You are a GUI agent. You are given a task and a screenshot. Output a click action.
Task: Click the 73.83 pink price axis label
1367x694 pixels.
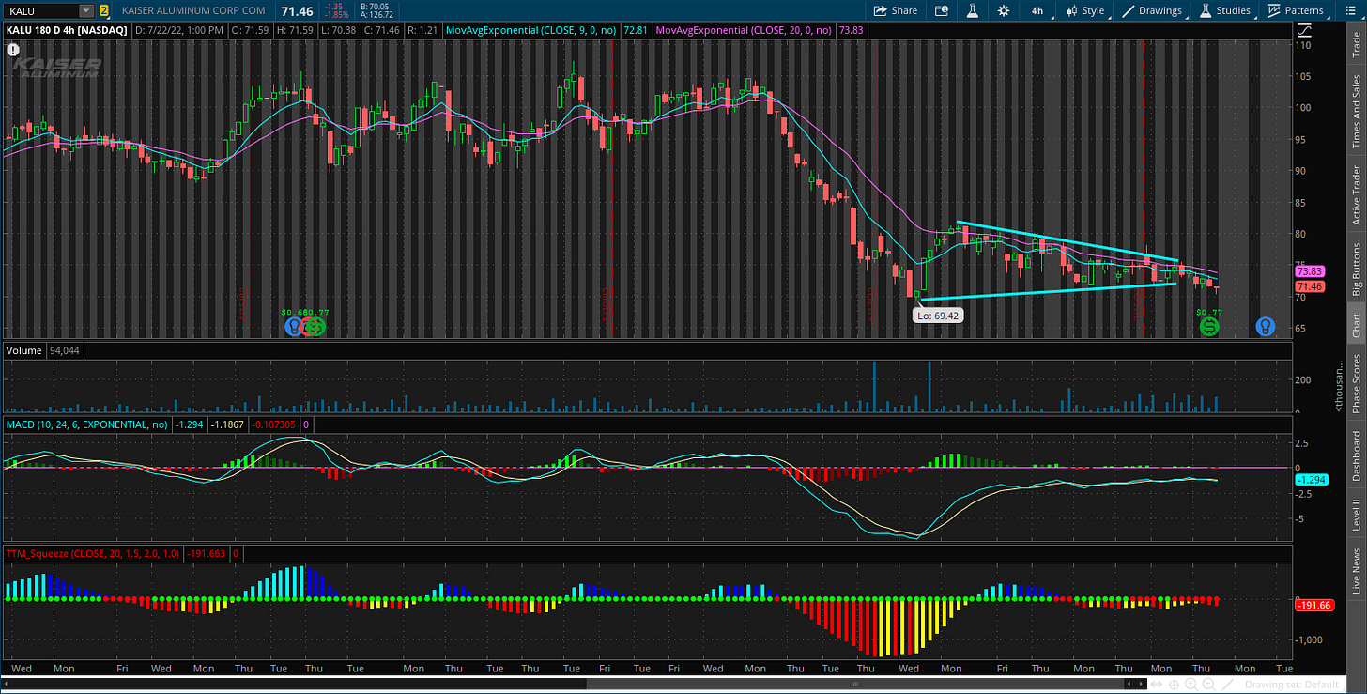pyautogui.click(x=1309, y=270)
